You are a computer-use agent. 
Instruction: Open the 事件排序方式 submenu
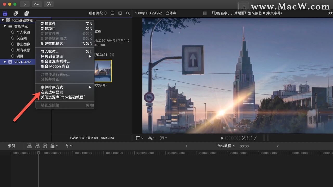point(65,87)
